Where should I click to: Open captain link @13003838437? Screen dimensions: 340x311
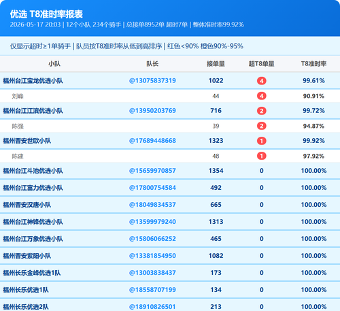tap(152, 273)
